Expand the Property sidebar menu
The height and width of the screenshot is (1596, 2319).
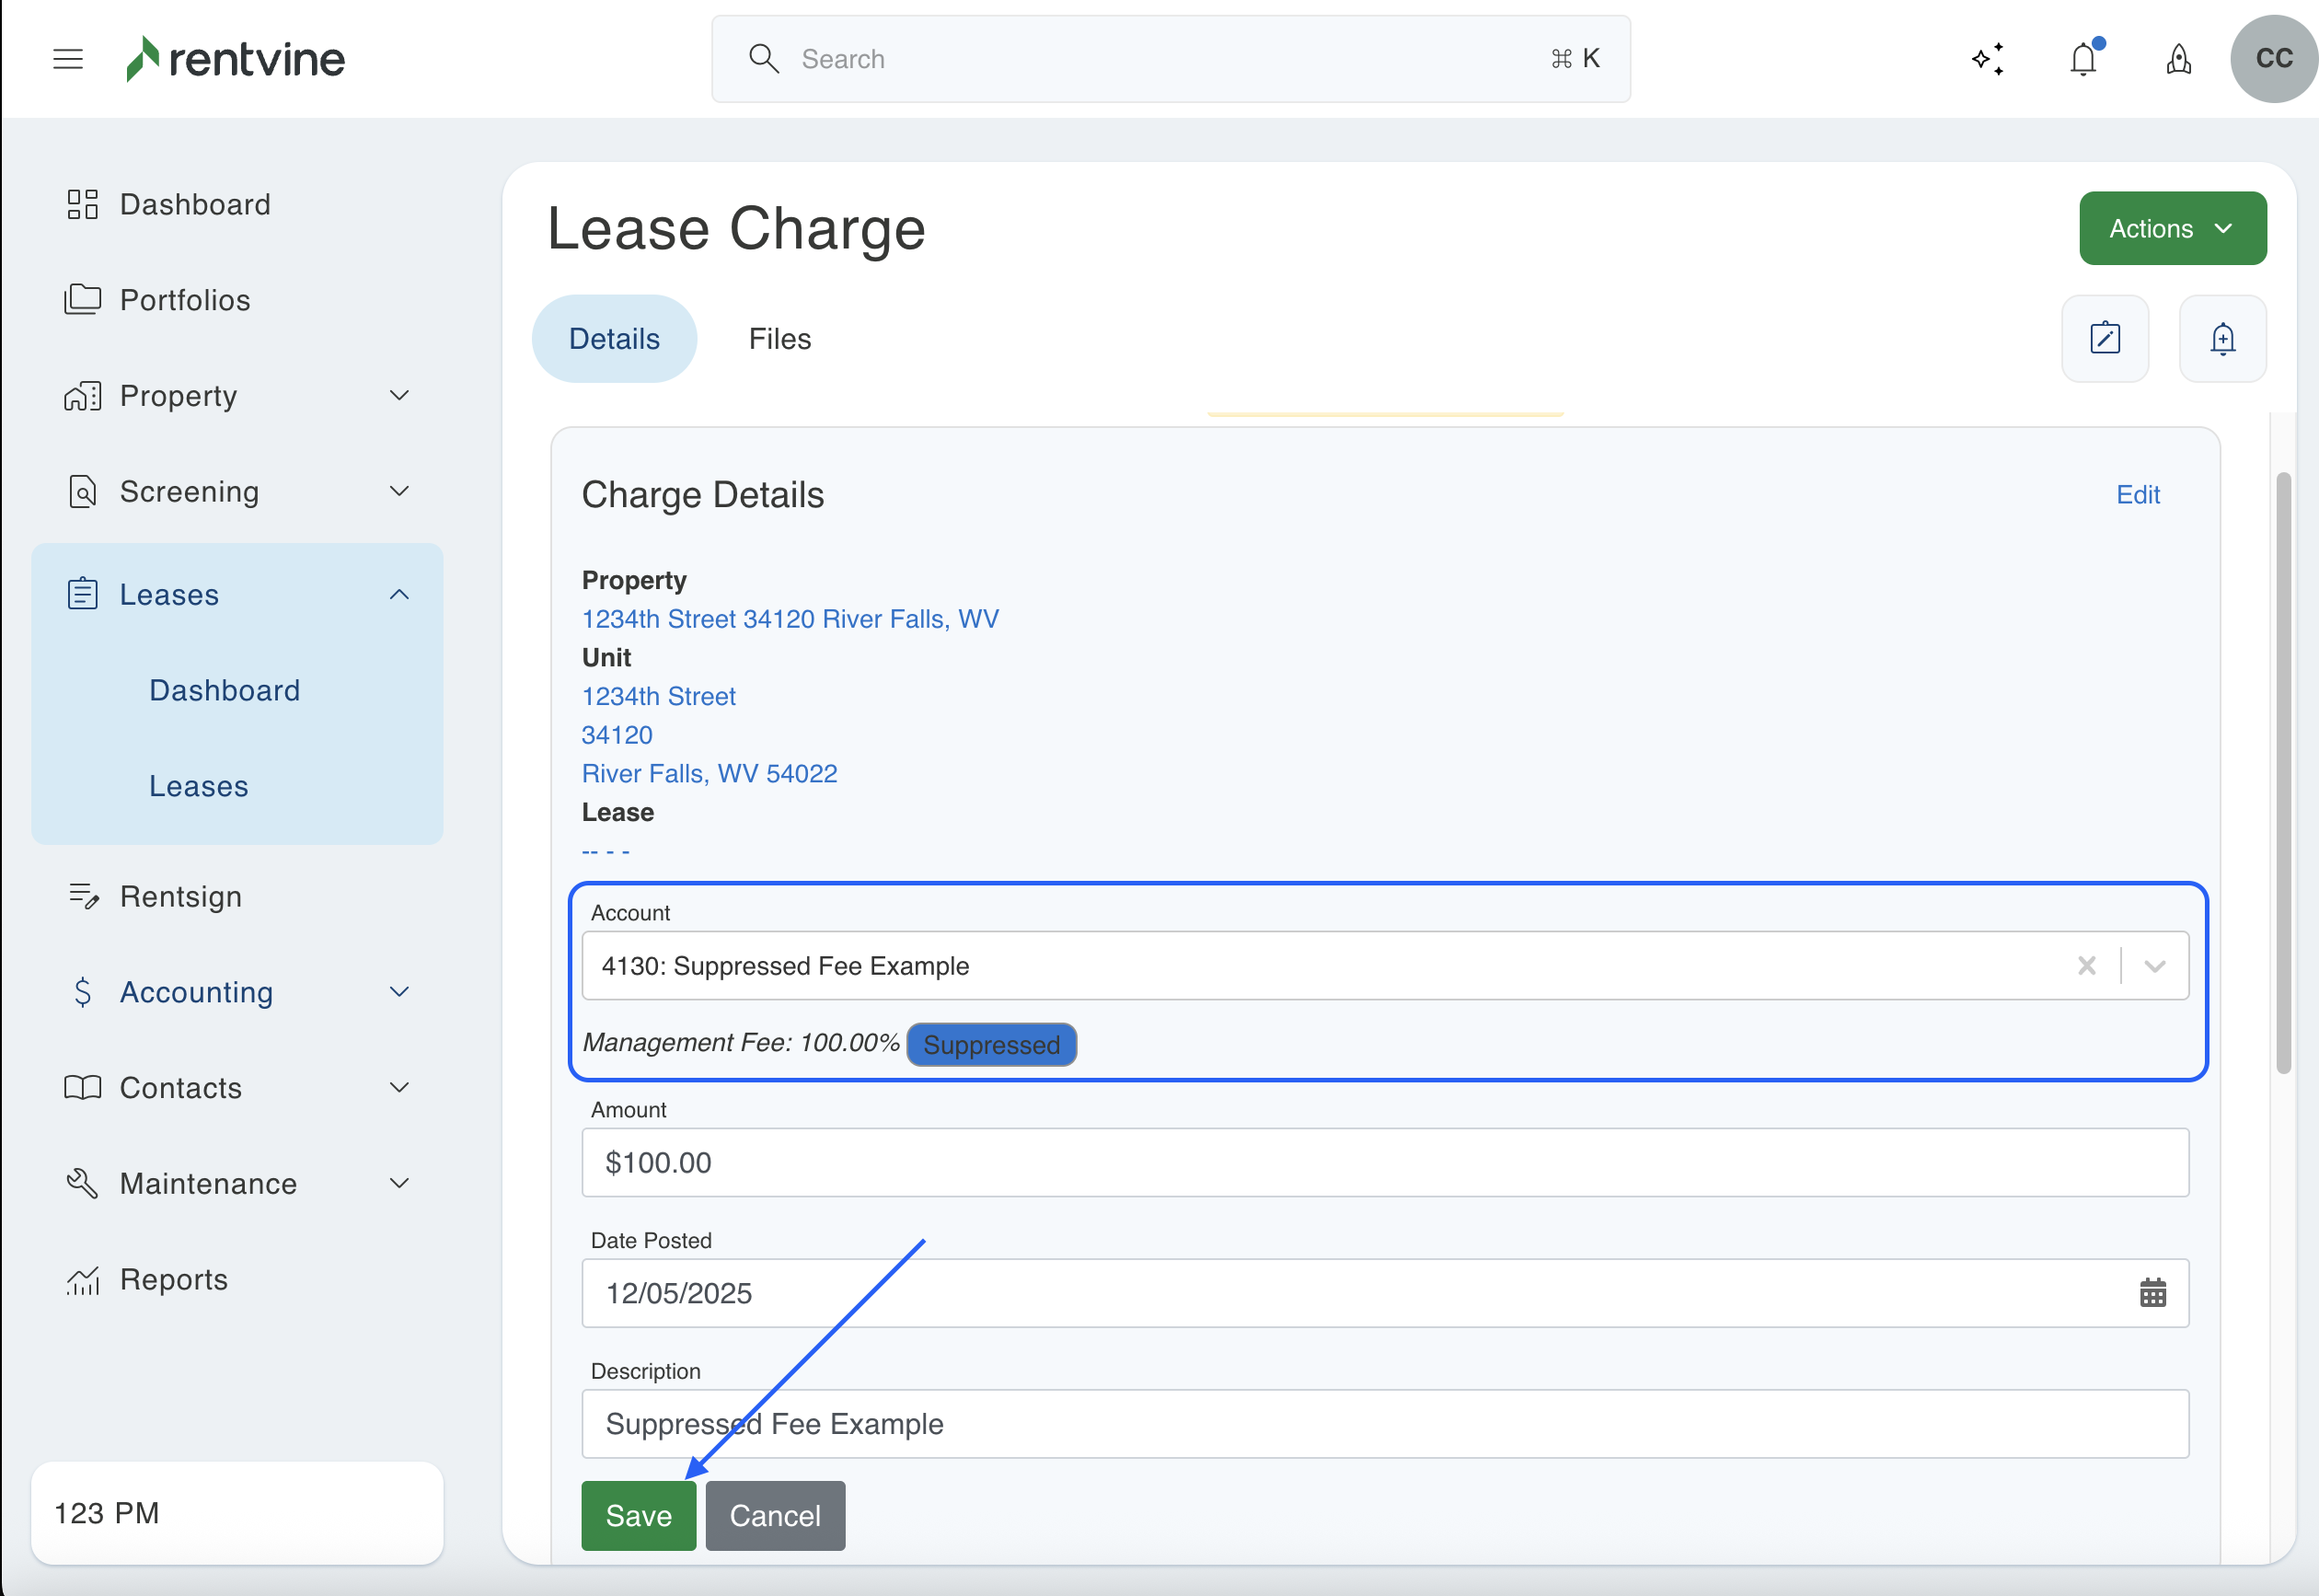click(398, 396)
